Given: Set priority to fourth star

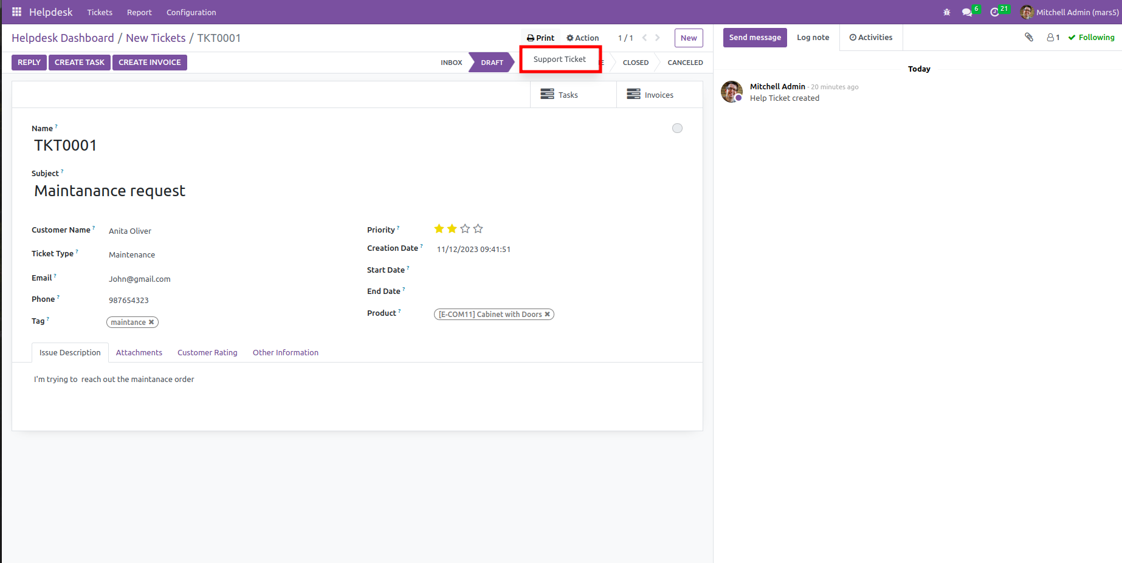Looking at the screenshot, I should click(x=478, y=229).
